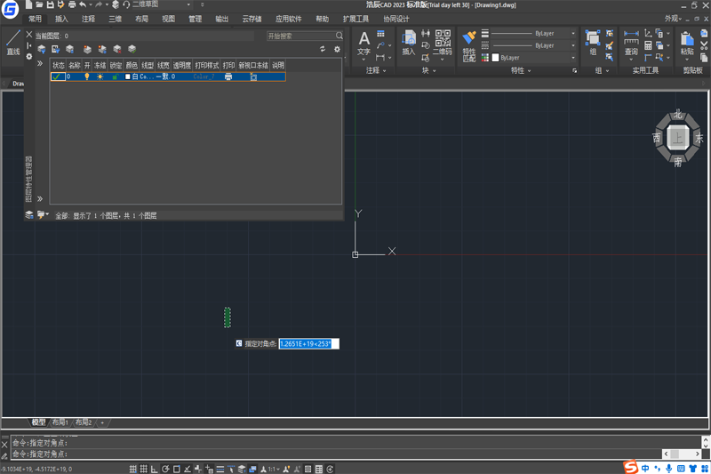Open the 视图 (View) ribbon tab
The width and height of the screenshot is (711, 474).
click(168, 19)
